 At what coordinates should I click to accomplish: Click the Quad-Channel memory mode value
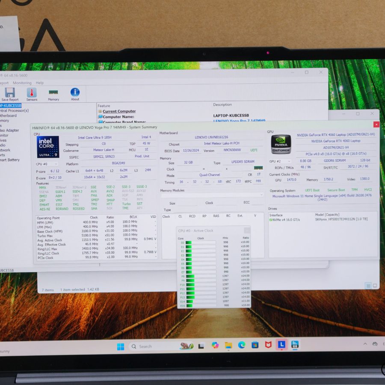click(210, 175)
